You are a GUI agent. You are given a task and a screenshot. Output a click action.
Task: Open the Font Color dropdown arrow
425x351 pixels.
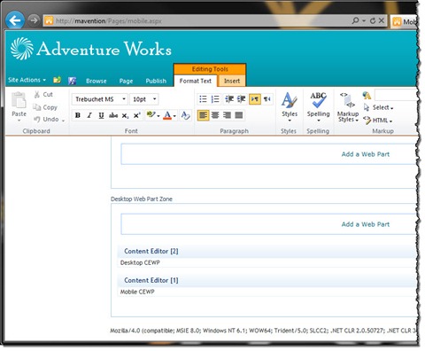(174, 116)
